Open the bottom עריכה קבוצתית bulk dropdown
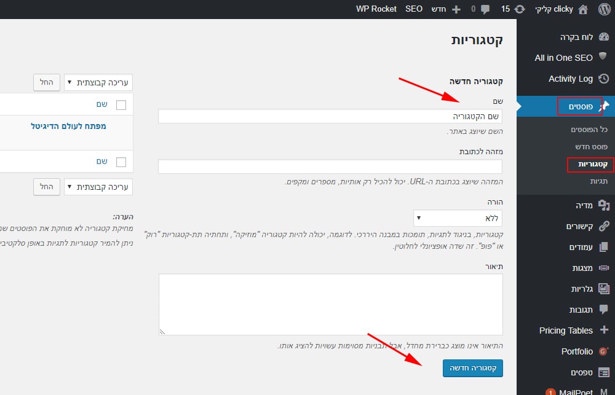 pyautogui.click(x=98, y=187)
